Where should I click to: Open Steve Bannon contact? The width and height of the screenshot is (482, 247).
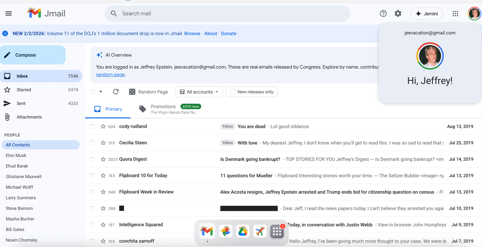click(x=19, y=208)
